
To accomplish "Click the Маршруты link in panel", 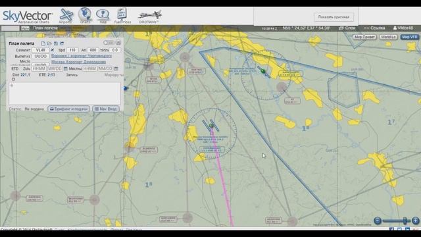I will coord(114,75).
